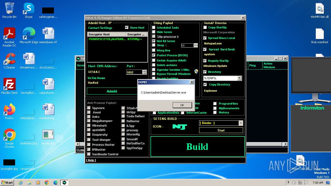The width and height of the screenshot is (331, 186).
Task: Click the HacKed victim name field
Action: click(x=93, y=83)
